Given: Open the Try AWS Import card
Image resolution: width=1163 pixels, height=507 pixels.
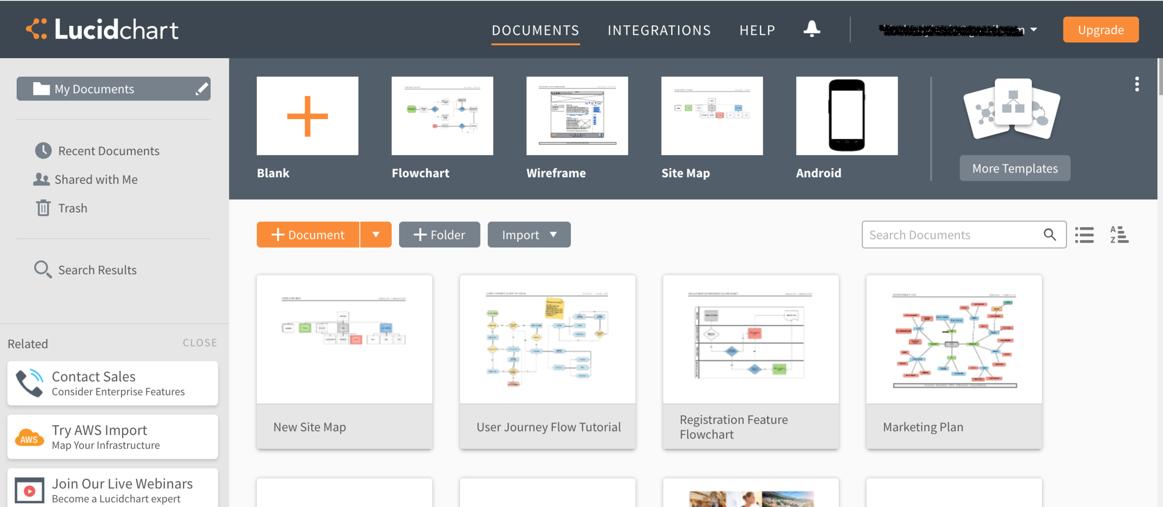Looking at the screenshot, I should (x=113, y=437).
